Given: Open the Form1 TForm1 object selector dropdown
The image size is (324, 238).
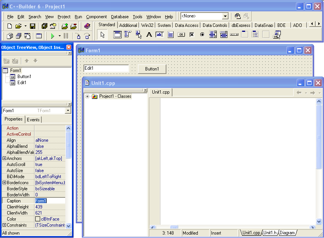Looking at the screenshot, I should [x=68, y=111].
